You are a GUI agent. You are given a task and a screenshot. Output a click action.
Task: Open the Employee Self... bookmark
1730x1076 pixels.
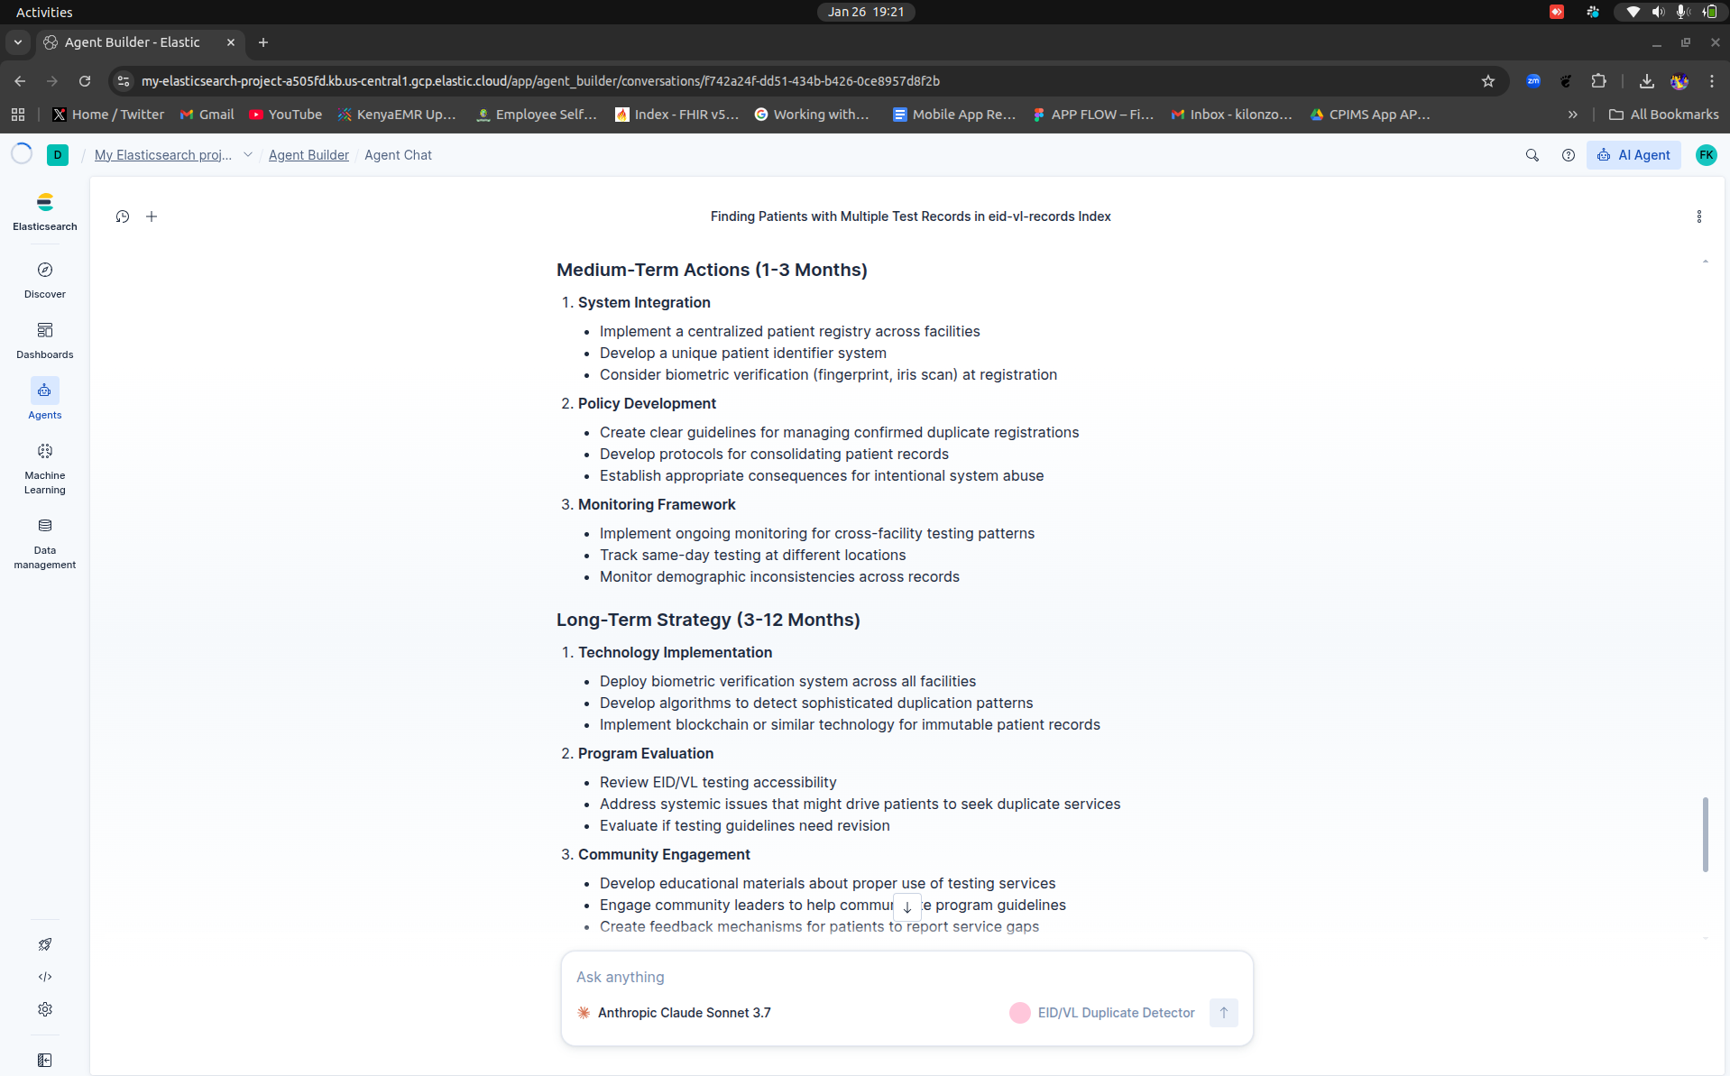coord(537,115)
